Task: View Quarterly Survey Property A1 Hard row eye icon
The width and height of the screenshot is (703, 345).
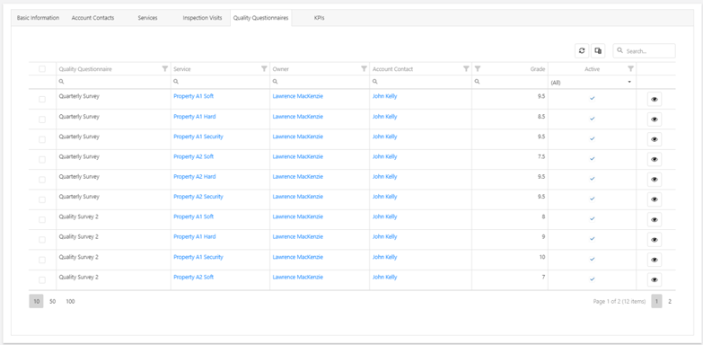Action: point(655,119)
